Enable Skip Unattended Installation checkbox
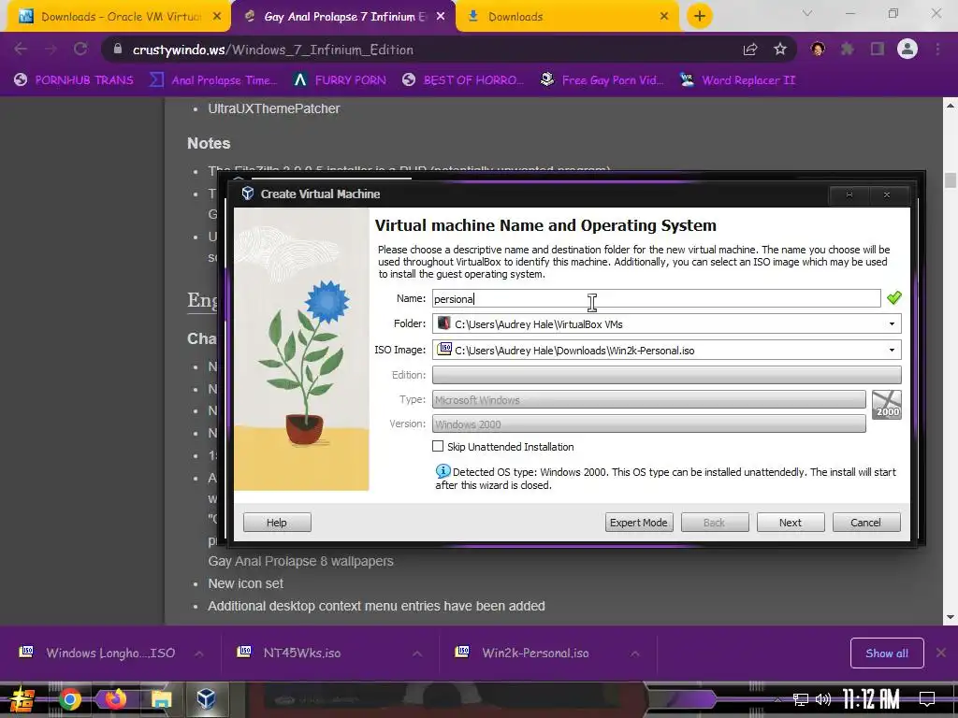Screen dimensions: 958x718 point(438,446)
